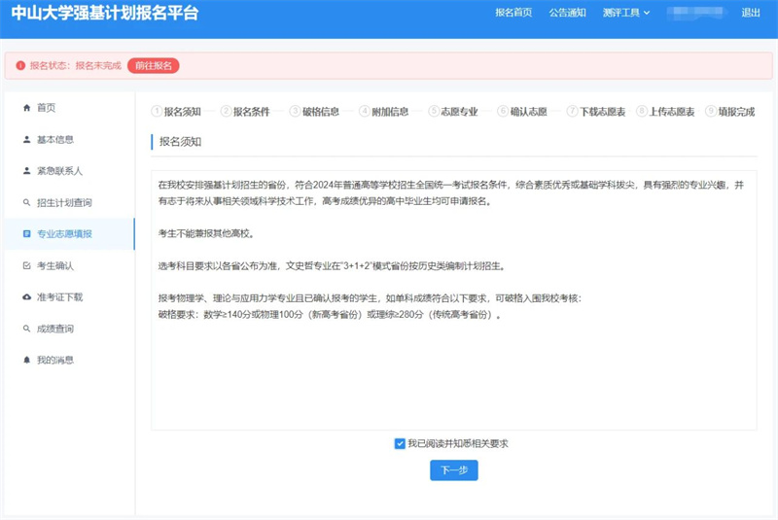
Task: Open 考生确认 in the sidebar
Action: click(69, 265)
